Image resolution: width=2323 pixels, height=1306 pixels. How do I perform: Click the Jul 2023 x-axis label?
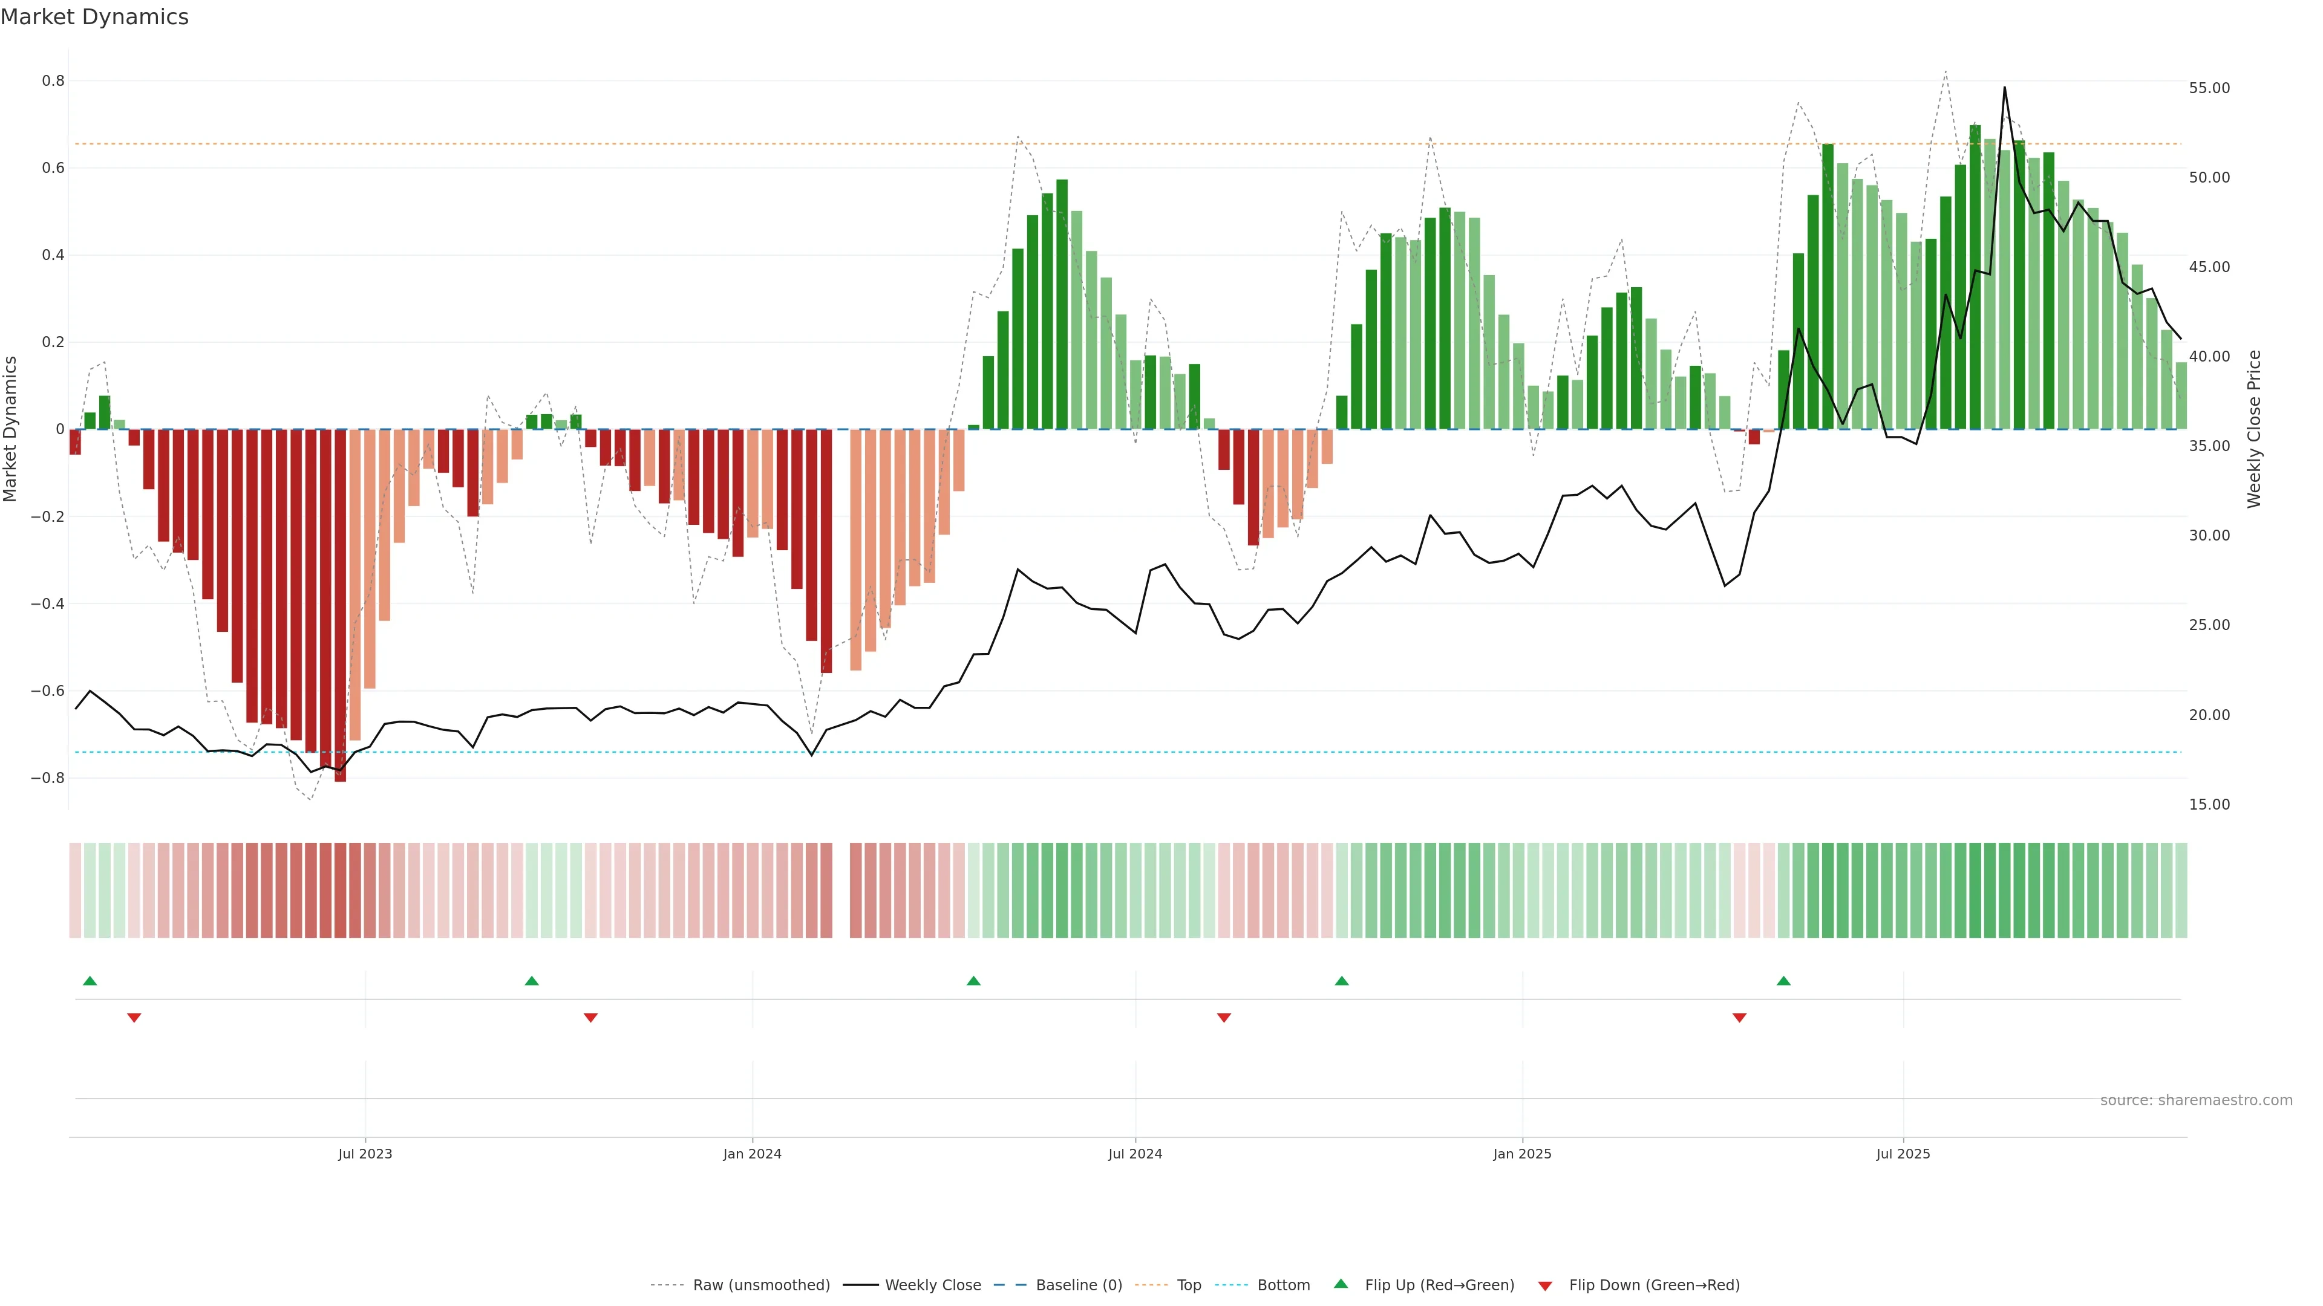tap(365, 1154)
